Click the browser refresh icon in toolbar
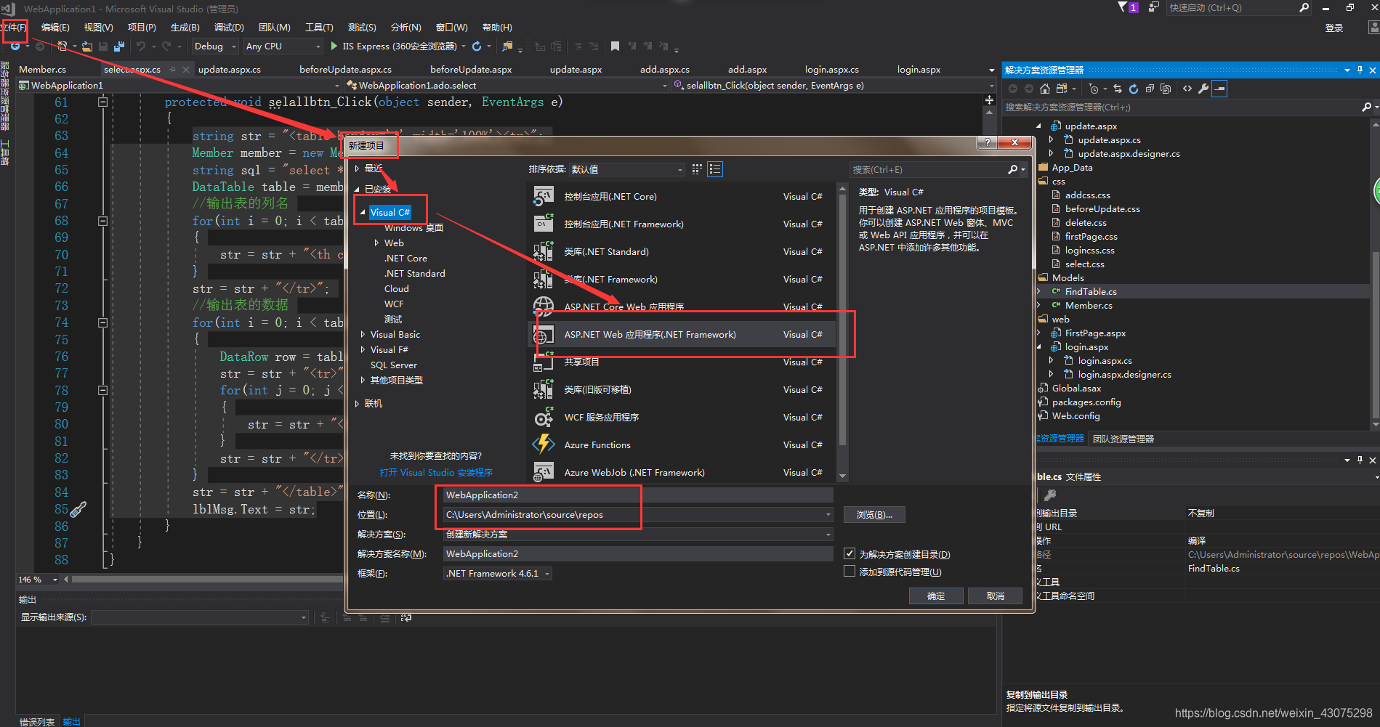The image size is (1380, 727). click(x=477, y=46)
